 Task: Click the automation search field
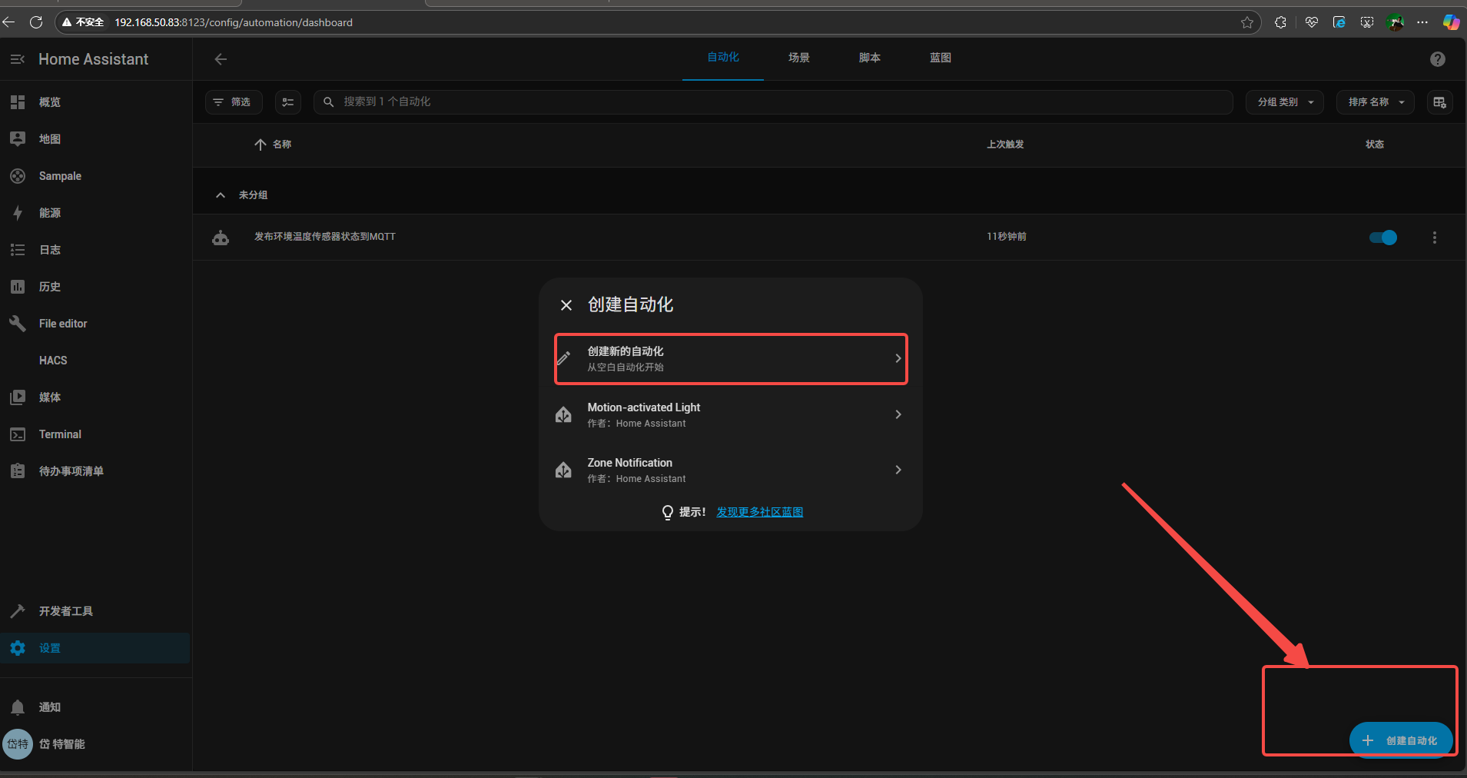[x=768, y=102]
